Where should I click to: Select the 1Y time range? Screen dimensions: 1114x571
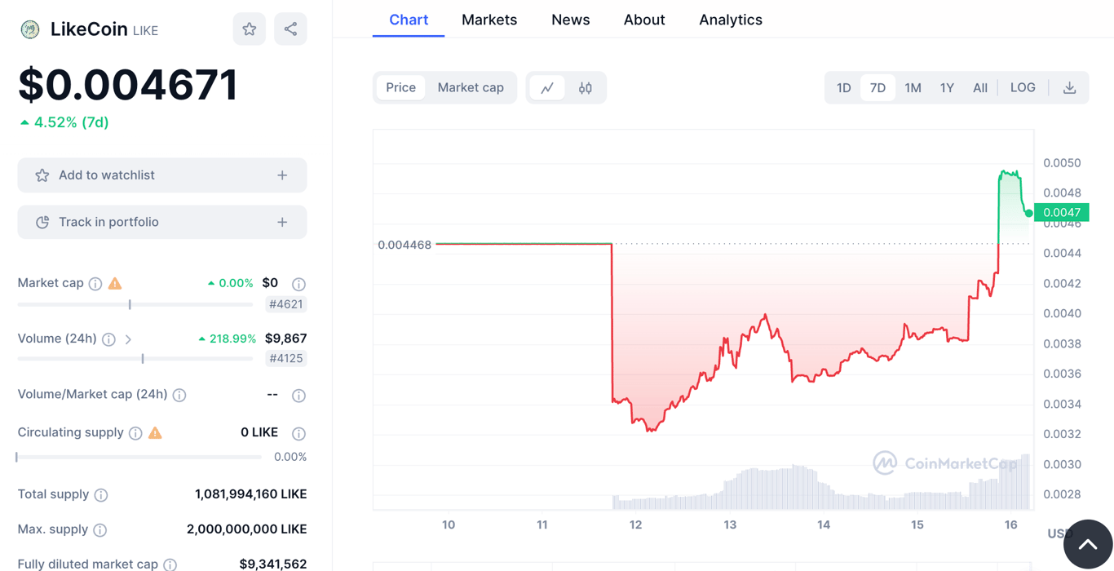coord(947,87)
